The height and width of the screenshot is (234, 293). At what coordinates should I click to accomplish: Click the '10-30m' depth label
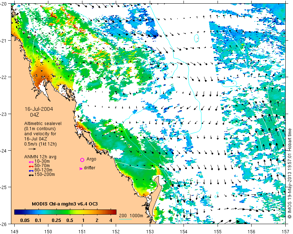coord(42,161)
